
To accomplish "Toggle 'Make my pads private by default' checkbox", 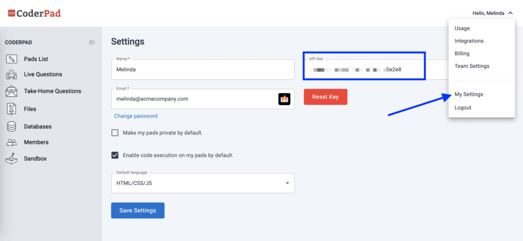I will (x=115, y=133).
